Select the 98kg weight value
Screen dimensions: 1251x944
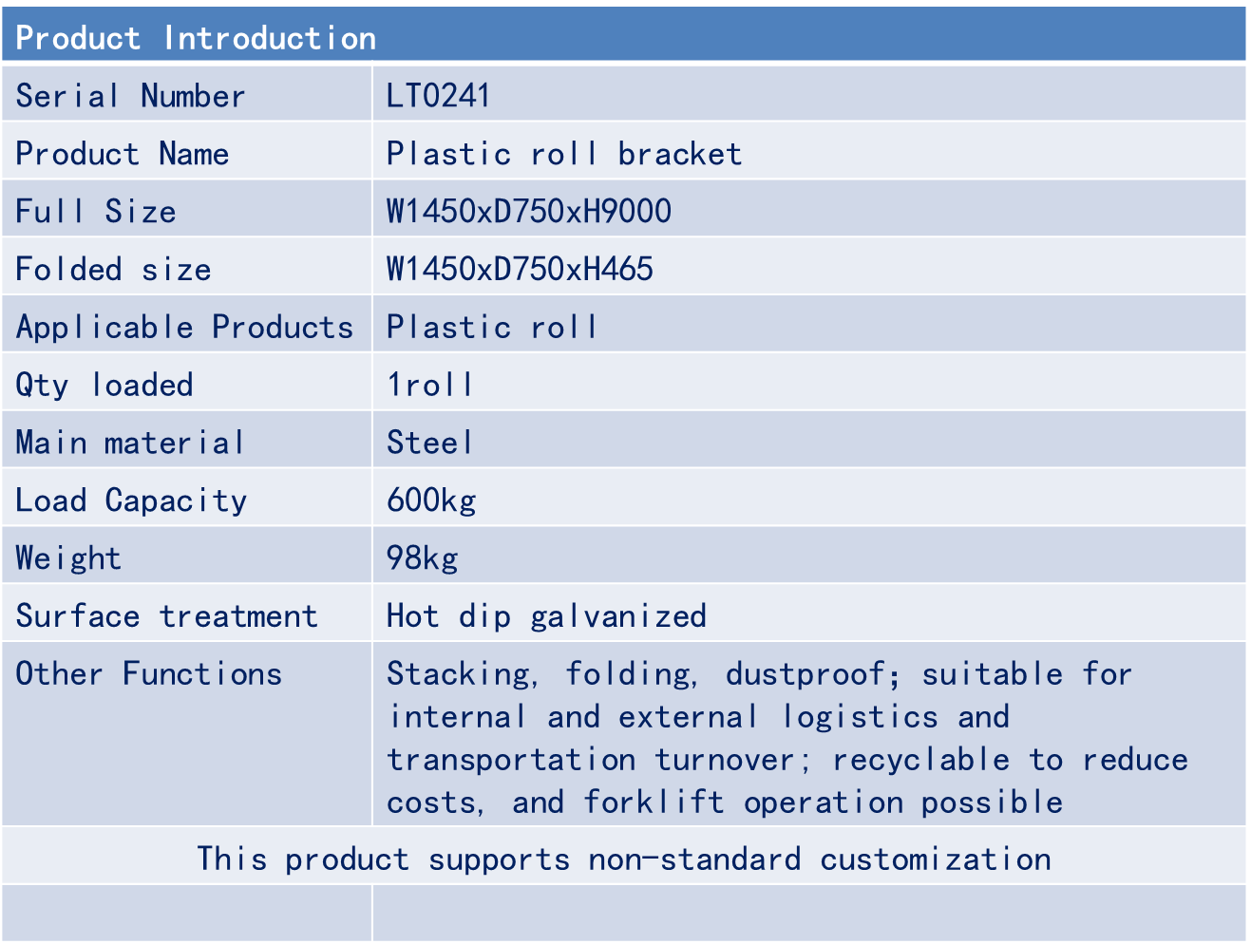pos(422,558)
